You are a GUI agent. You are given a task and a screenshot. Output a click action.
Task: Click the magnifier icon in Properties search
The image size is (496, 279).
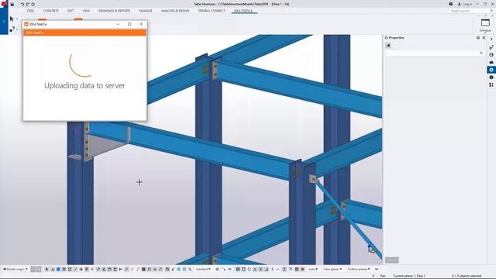[481, 53]
